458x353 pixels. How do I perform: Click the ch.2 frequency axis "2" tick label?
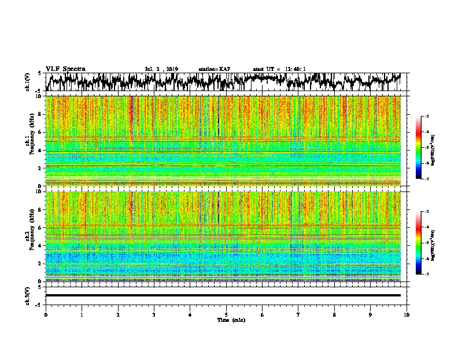(x=40, y=264)
